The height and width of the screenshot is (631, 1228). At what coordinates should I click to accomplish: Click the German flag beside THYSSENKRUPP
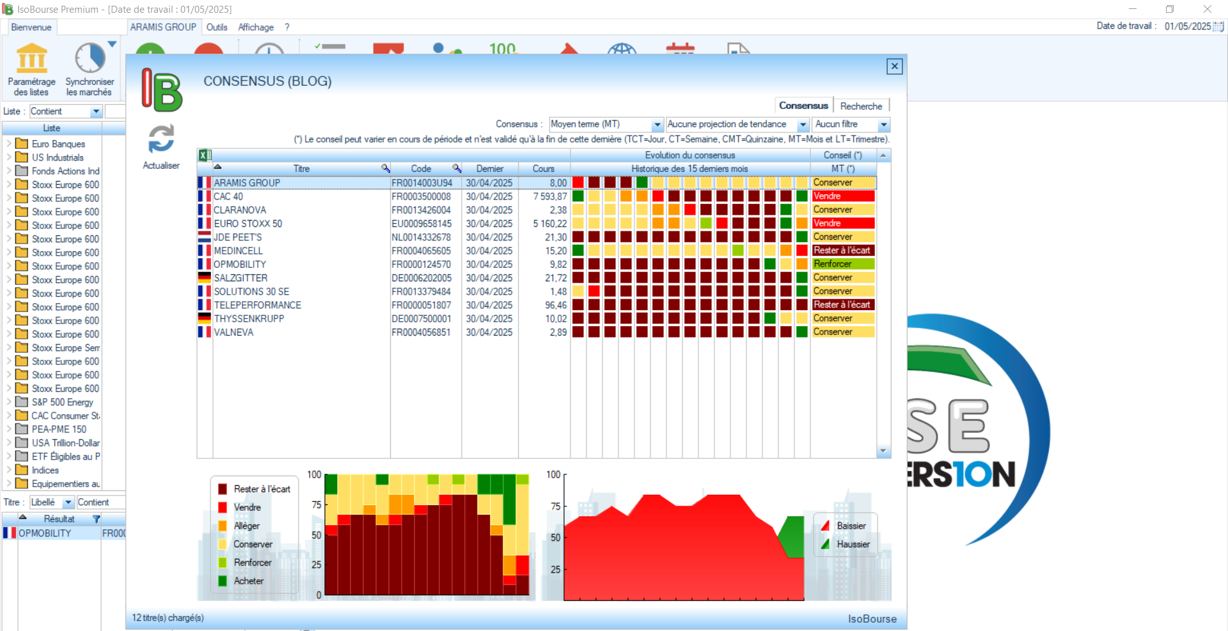tap(204, 318)
